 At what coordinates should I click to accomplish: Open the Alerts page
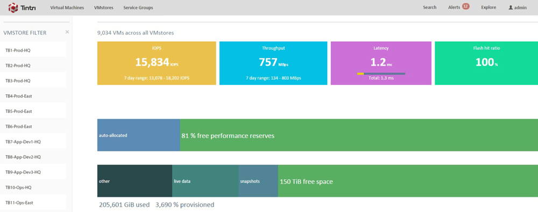(x=454, y=8)
